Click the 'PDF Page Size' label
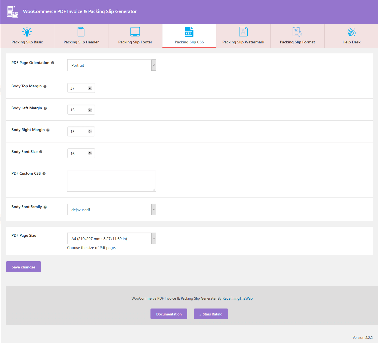 click(24, 235)
